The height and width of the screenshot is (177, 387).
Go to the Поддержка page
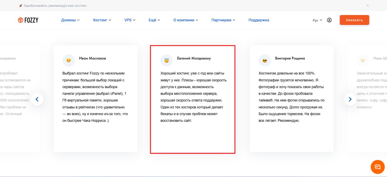259,20
